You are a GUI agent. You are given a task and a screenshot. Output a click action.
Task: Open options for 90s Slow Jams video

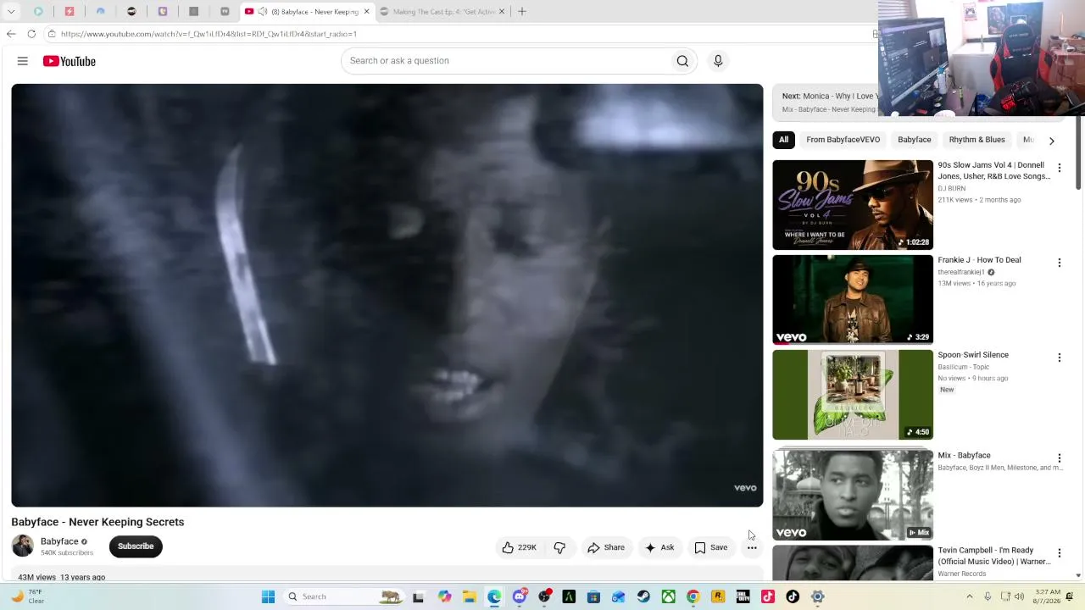click(1059, 169)
